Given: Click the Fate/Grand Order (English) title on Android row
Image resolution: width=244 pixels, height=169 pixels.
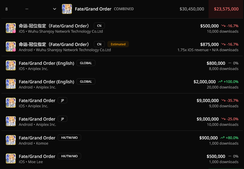Looking at the screenshot, I should (47, 82).
